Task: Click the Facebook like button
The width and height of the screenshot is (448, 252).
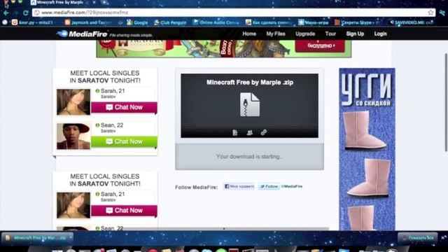Action: click(x=239, y=186)
